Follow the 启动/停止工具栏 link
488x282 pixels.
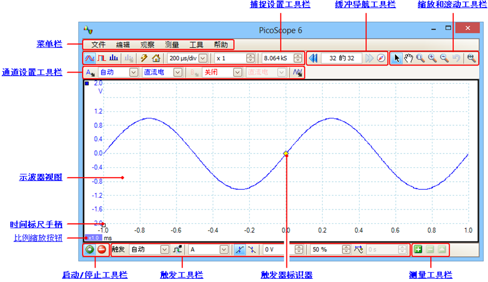pyautogui.click(x=95, y=275)
